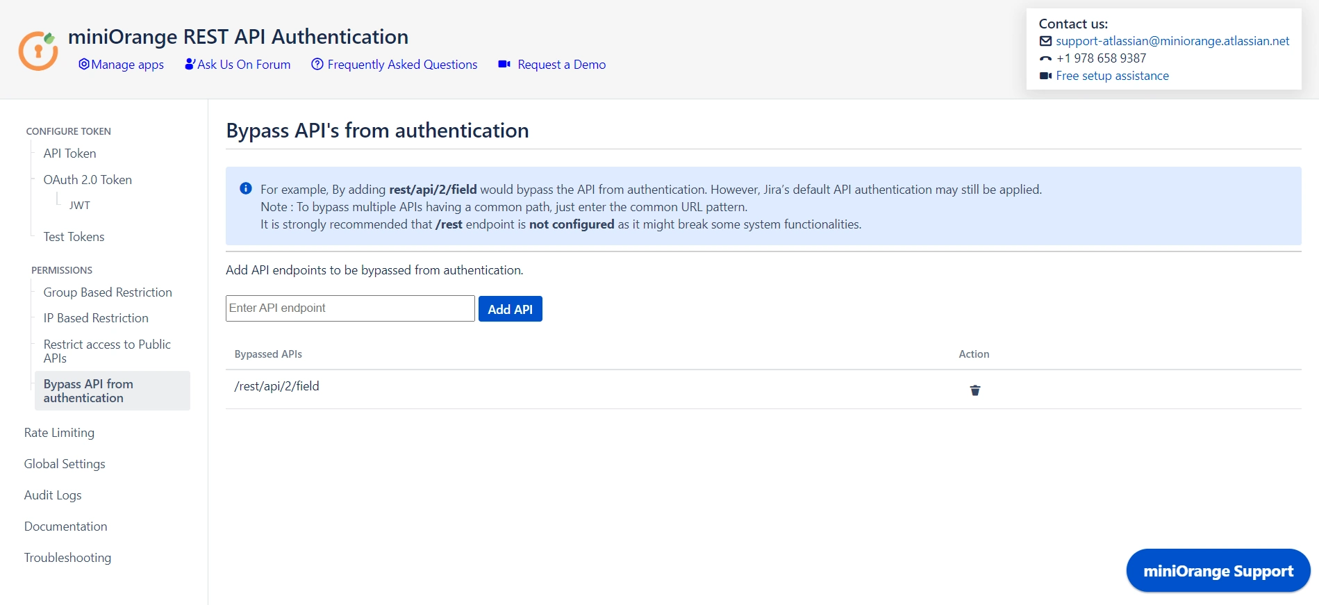Click the email envelope icon in Contact us
Screen dimensions: 1319x605
click(x=1045, y=41)
